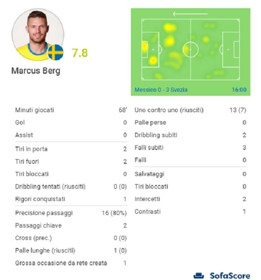The image size is (261, 280).
Task: Click Marcus Berg's profile photo
Action: coord(38,34)
